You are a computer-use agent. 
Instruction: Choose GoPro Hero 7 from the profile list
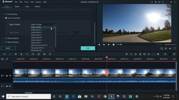[36, 30]
